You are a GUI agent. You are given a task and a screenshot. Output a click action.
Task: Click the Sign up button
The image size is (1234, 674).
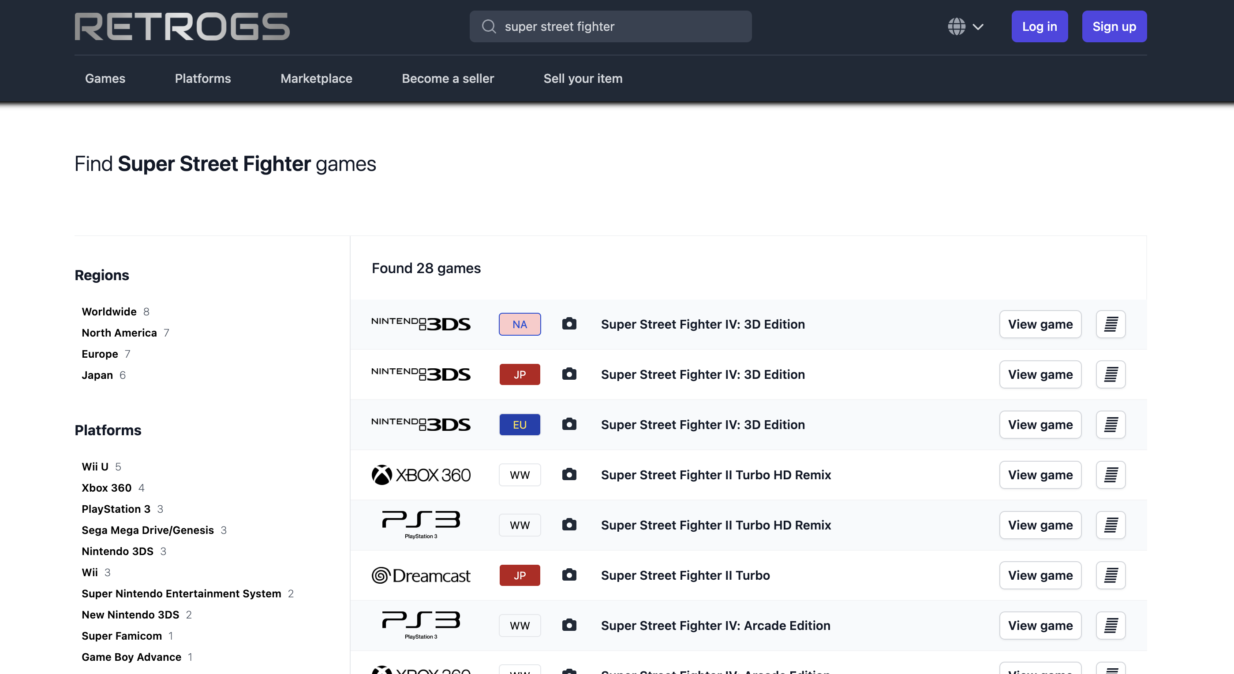tap(1114, 26)
